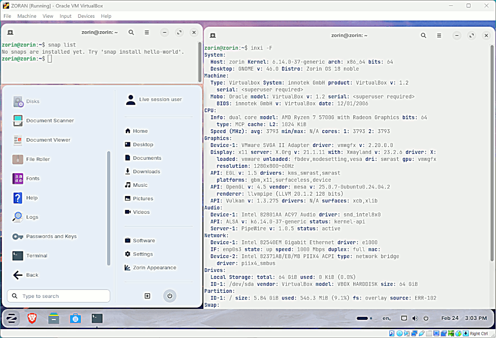Screen dimensions: 496x338
Task: Click the app list scrollbar in start menu
Action: [108, 208]
